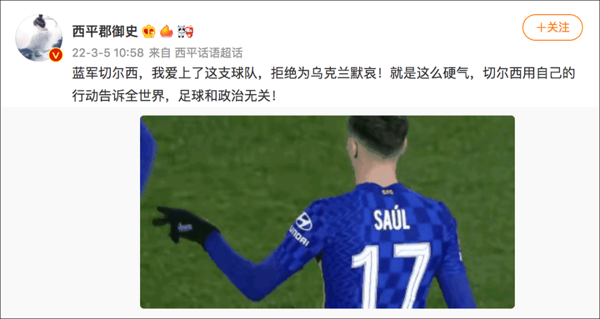Image resolution: width=600 pixels, height=319 pixels.
Task: Click the orange verified V badge
Action: (56, 56)
